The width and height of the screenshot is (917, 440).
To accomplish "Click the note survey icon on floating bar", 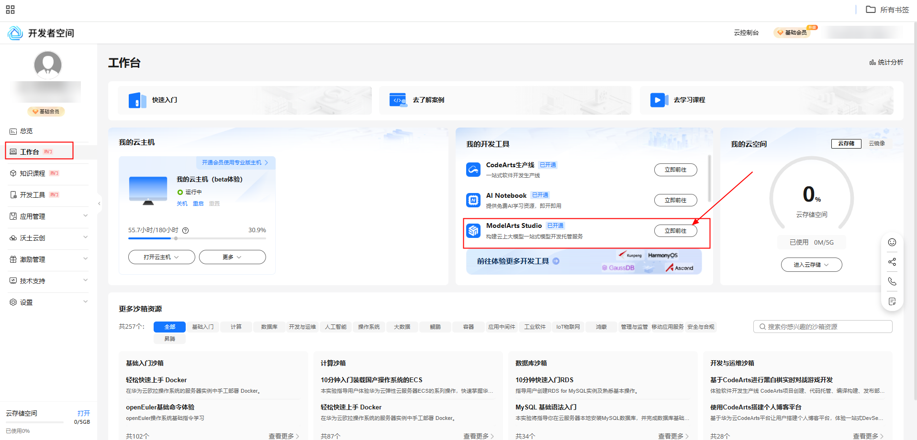I will pos(892,301).
